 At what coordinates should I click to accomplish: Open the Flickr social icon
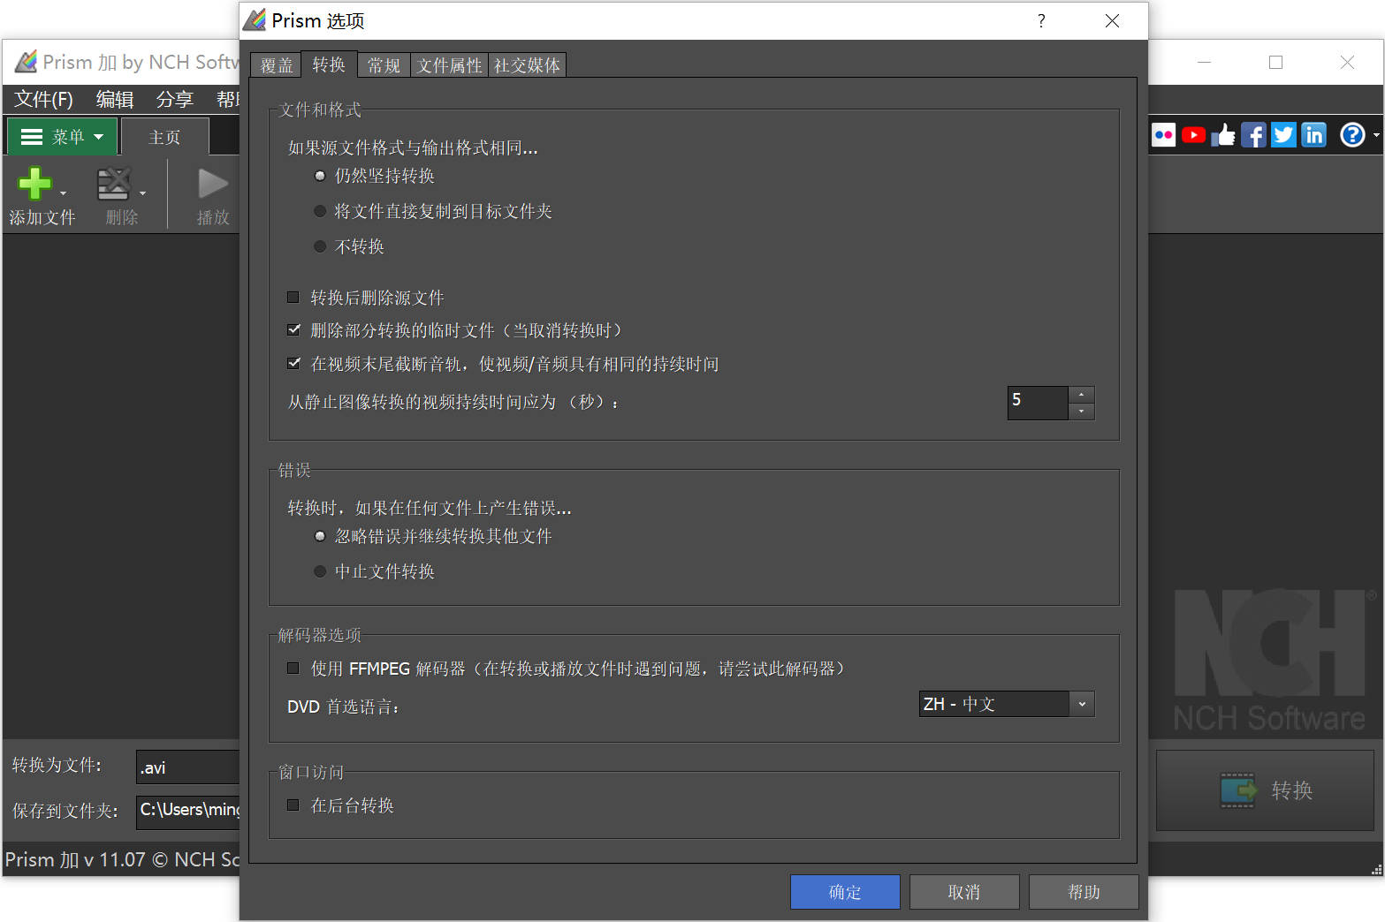[1163, 135]
